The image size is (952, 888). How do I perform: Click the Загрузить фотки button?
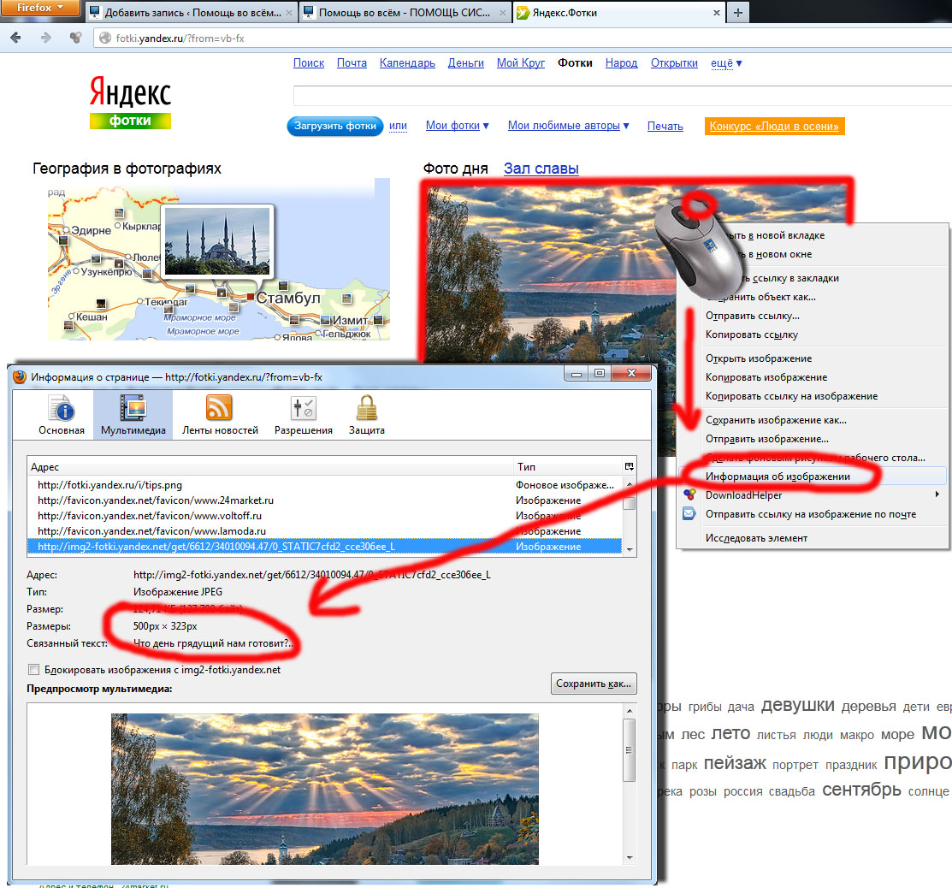pos(335,126)
